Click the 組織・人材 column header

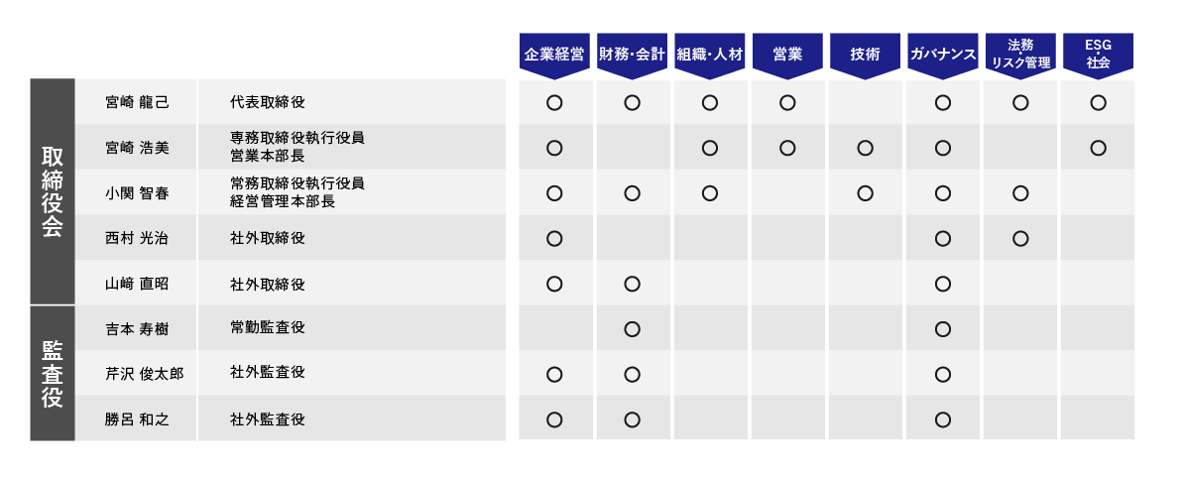tap(710, 54)
